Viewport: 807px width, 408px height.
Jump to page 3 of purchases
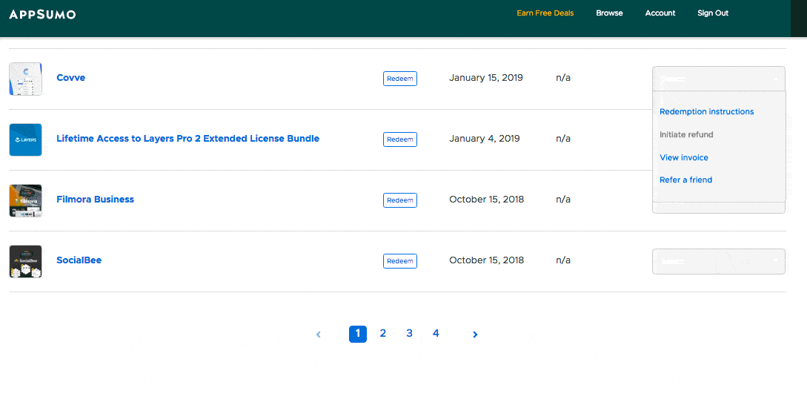click(x=409, y=334)
